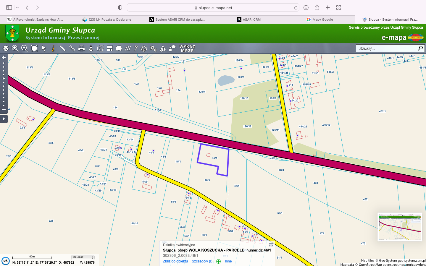Image resolution: width=426 pixels, height=266 pixels.
Task: Close the Działka ewidencyjna popup
Action: coord(271,245)
